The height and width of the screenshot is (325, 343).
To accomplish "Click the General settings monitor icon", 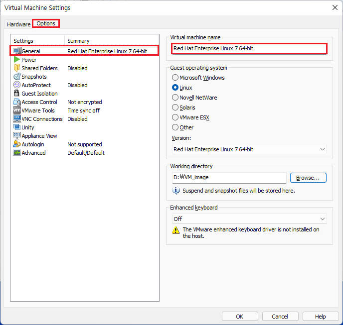I will [x=17, y=51].
